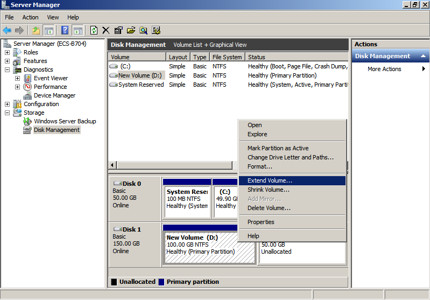The height and width of the screenshot is (300, 430).
Task: Open the View menu
Action: pyautogui.click(x=53, y=17)
